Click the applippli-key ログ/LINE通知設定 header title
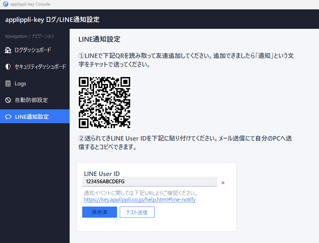319x243 pixels. (x=52, y=20)
